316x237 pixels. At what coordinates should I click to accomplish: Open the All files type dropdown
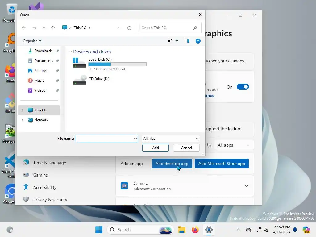[x=171, y=139]
